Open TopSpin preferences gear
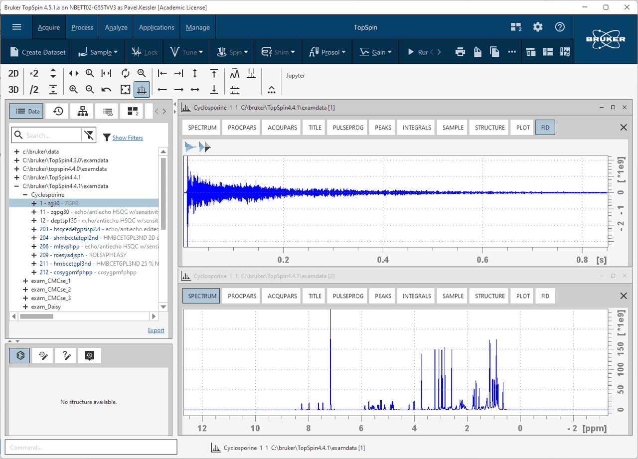638x459 pixels. click(538, 27)
